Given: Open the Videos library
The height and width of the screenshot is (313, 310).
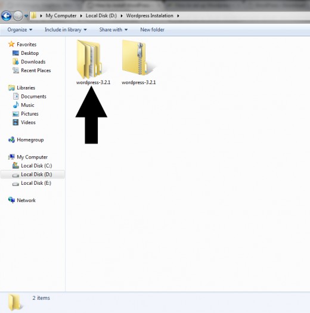Looking at the screenshot, I should tap(28, 122).
